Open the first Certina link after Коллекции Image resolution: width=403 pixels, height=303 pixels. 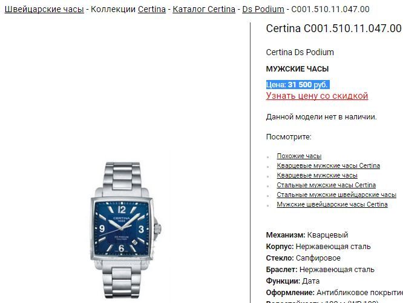pyautogui.click(x=152, y=9)
